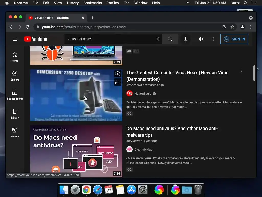Open Trash from the Dock
Screen dimensions: 262x197
tap(198, 190)
